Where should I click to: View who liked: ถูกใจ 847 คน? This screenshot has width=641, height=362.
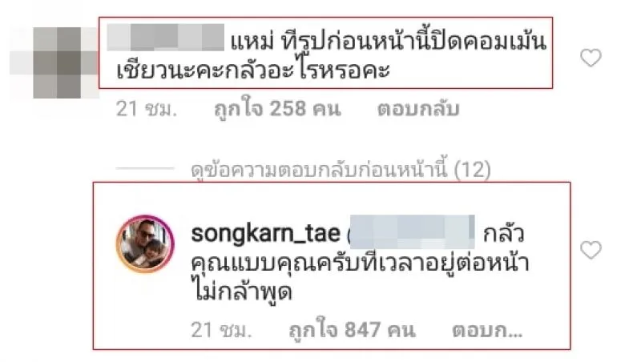[353, 330]
